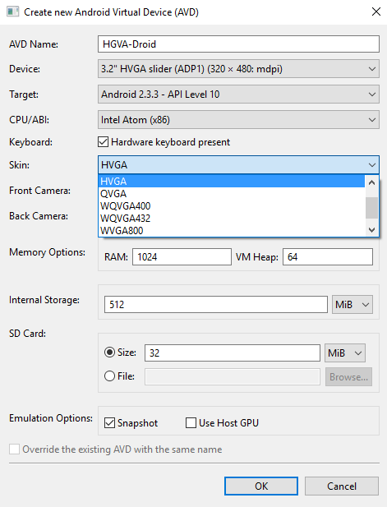Image resolution: width=387 pixels, height=507 pixels.
Task: Disable the Snapshot checkbox
Action: [109, 423]
